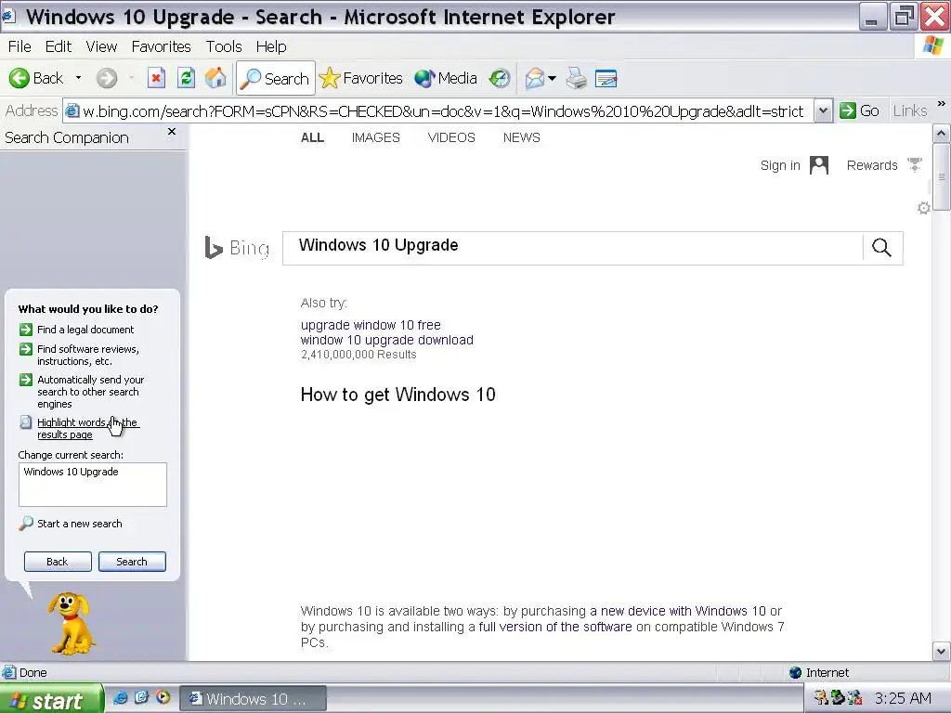Viewport: 951px width, 713px height.
Task: Open suggestion window 10 upgrade download
Action: coord(387,340)
